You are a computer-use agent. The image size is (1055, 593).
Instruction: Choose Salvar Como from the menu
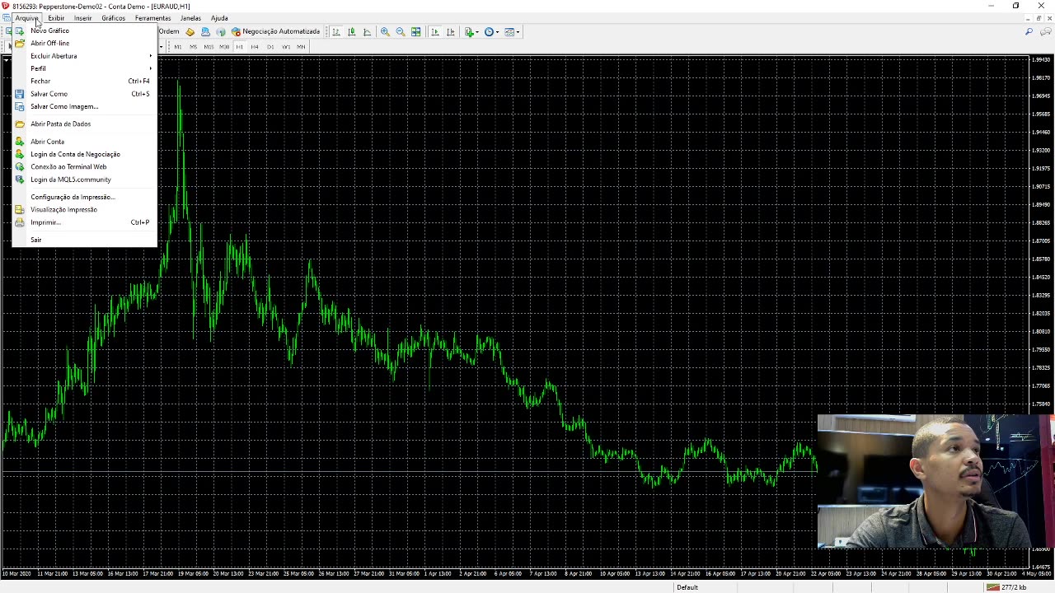[84, 94]
